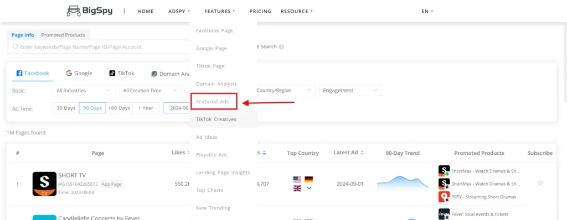Viewport: 567px width, 220px height.
Task: Switch to Promoted Products tab
Action: click(x=63, y=35)
